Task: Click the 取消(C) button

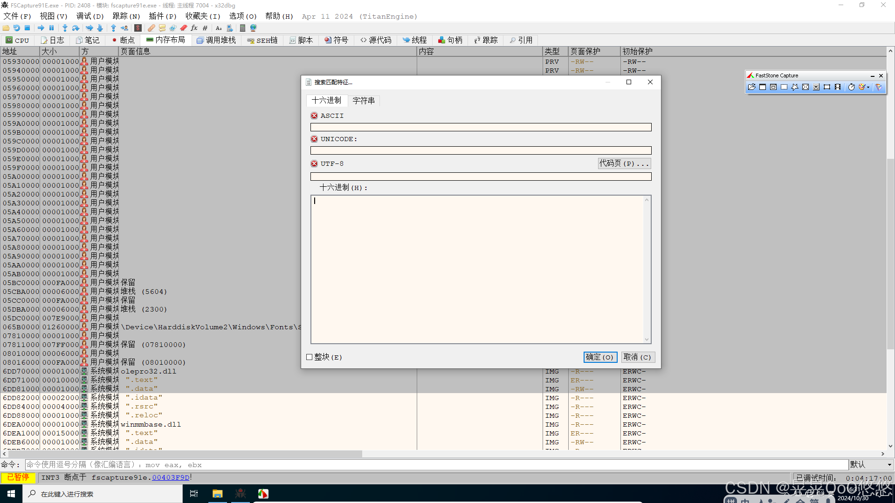Action: [637, 357]
